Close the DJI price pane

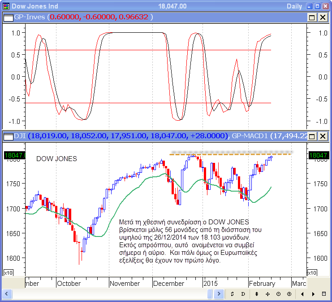point(323,136)
